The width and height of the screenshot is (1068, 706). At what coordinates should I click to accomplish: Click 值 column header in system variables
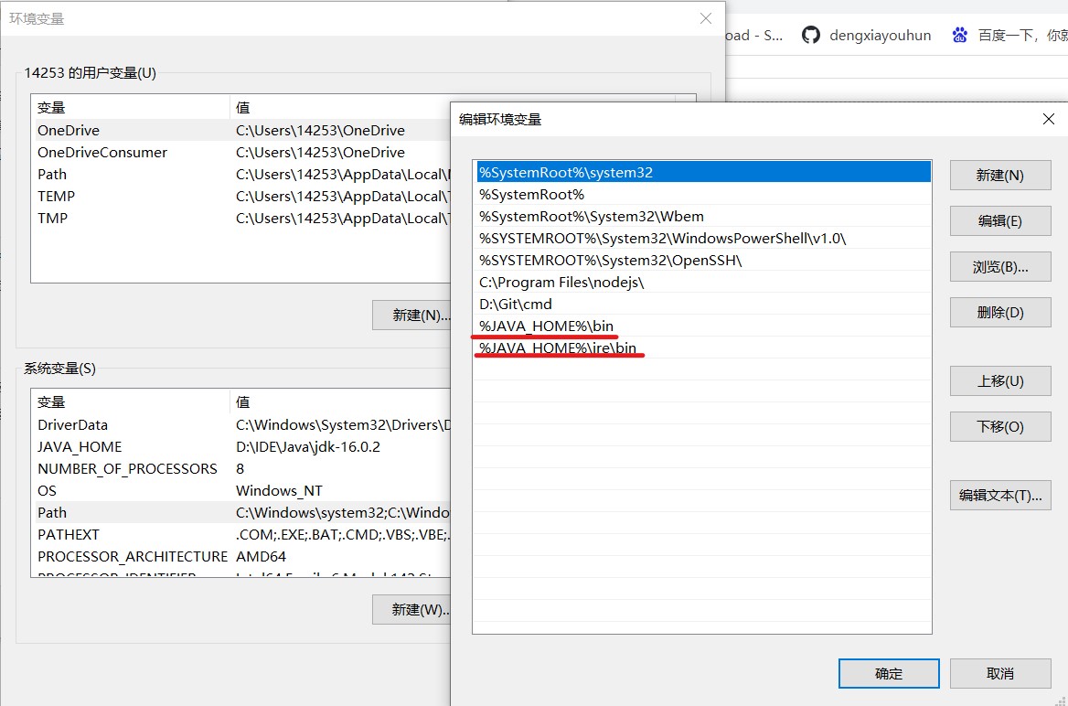point(340,402)
